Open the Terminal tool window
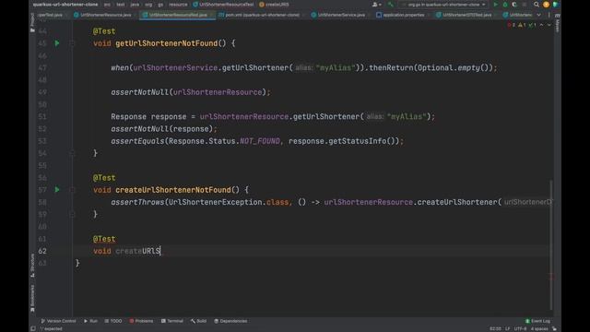 [x=172, y=321]
